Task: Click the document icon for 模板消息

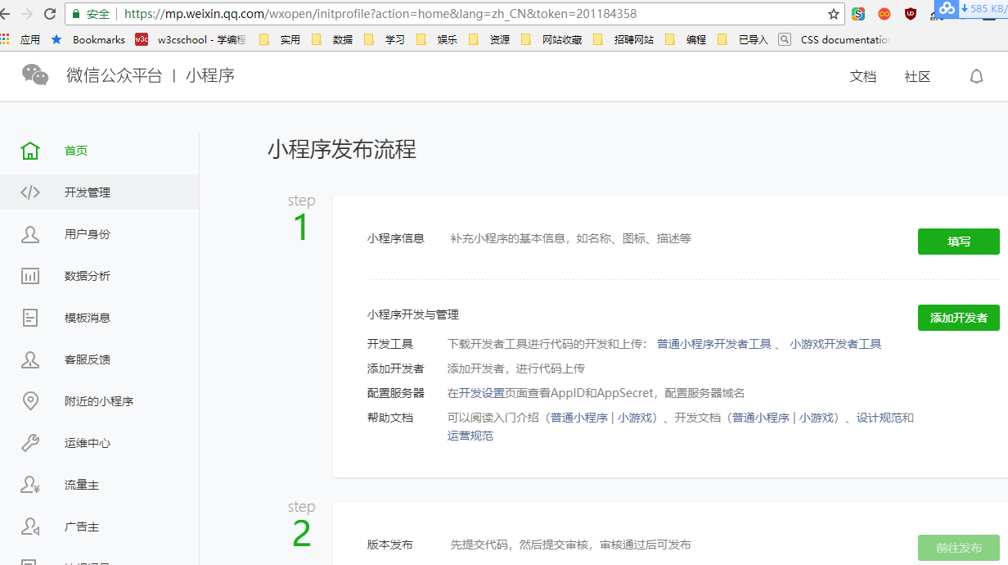Action: (30, 318)
